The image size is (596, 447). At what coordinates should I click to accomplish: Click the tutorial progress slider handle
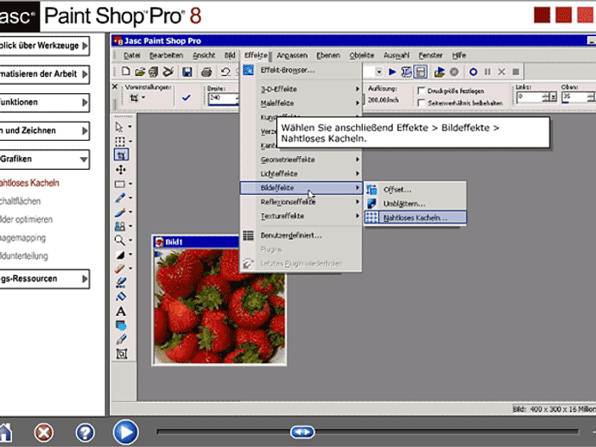click(x=302, y=431)
